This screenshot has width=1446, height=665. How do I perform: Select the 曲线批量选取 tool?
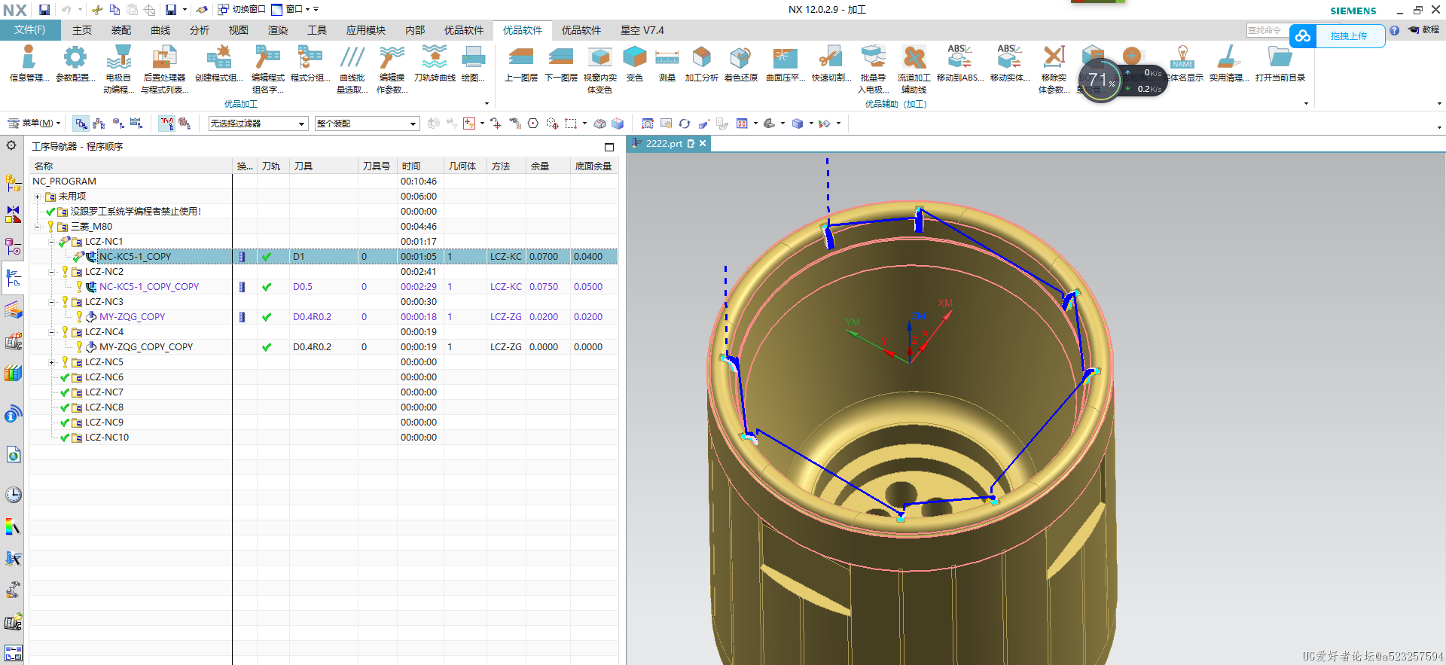click(x=352, y=69)
